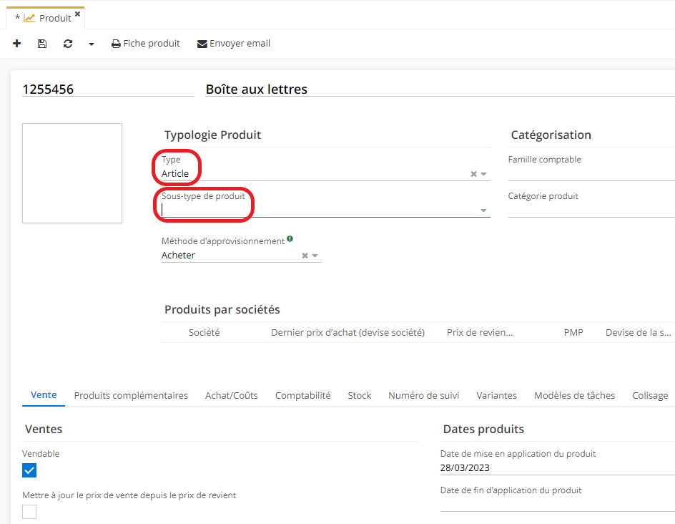The height and width of the screenshot is (524, 675).
Task: Select the Comptabilité tab
Action: point(302,395)
